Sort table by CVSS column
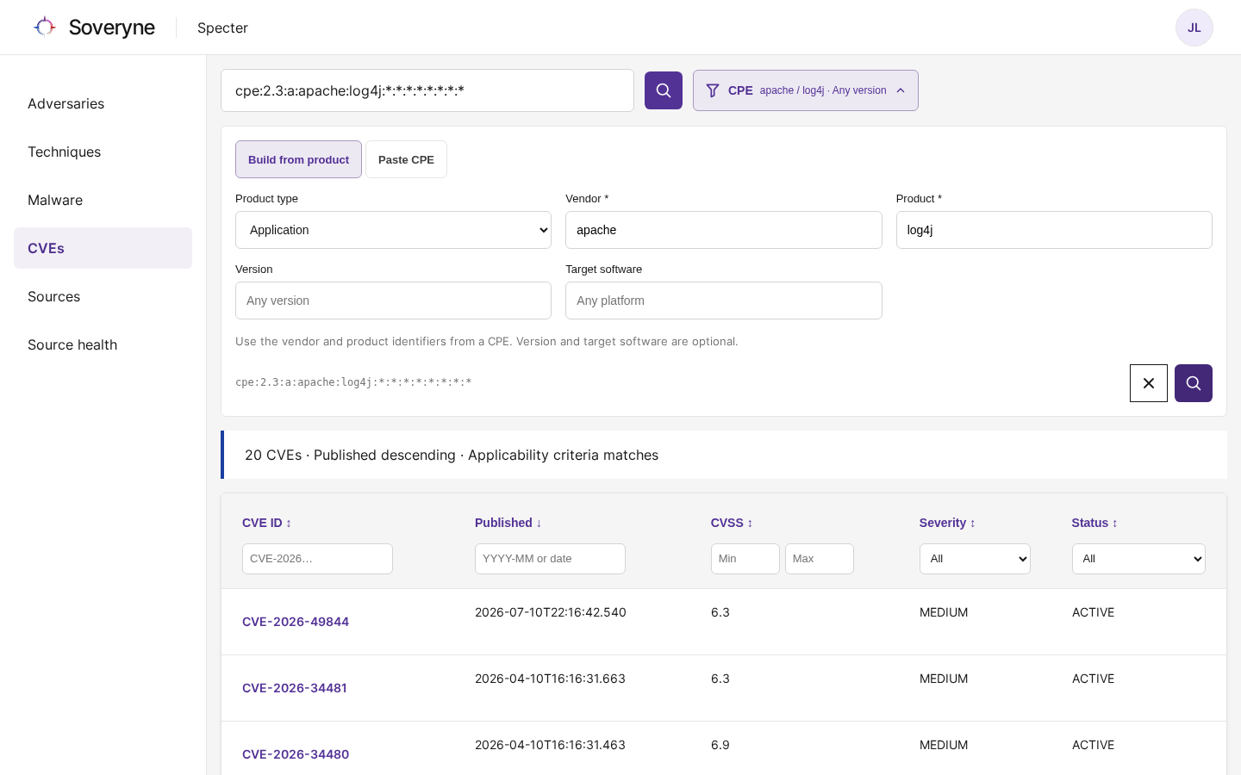The height and width of the screenshot is (775, 1241). (732, 523)
